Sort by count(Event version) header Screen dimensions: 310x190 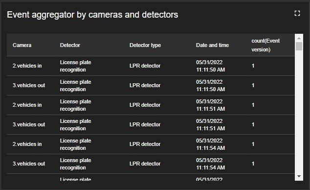(x=266, y=45)
